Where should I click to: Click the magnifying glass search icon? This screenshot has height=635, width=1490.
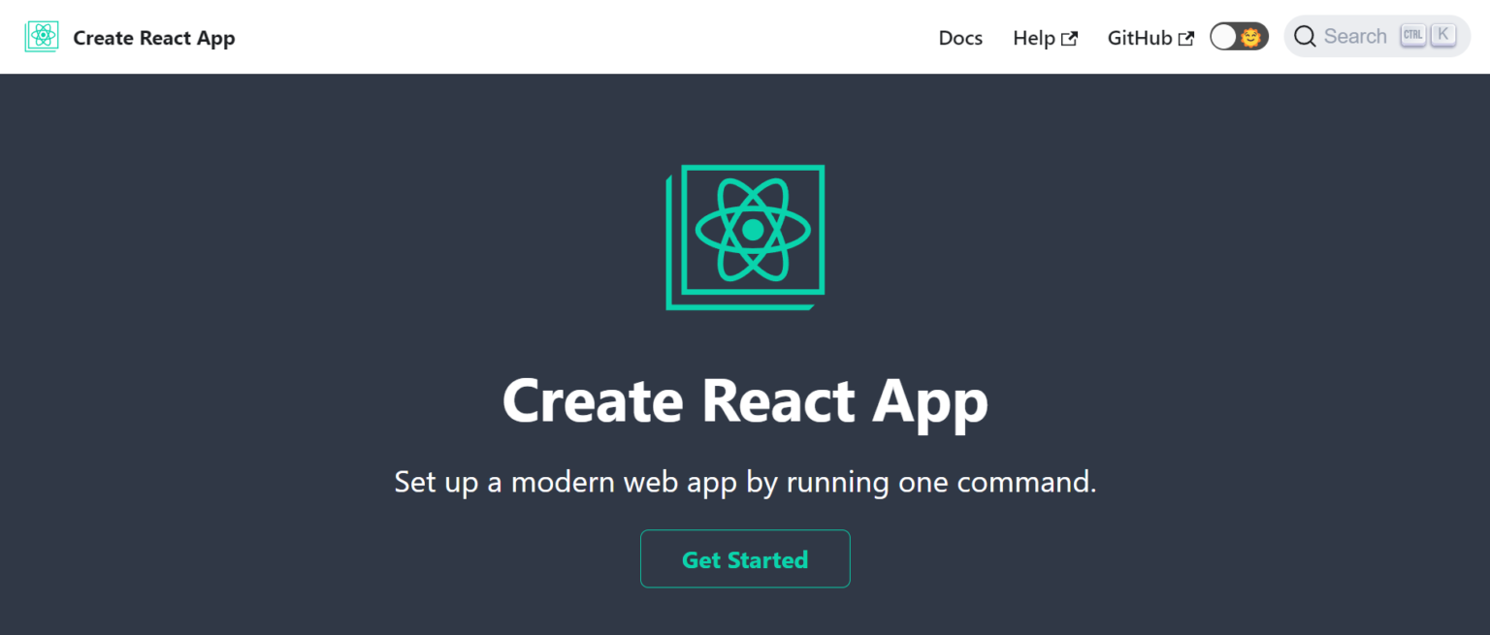click(x=1305, y=37)
